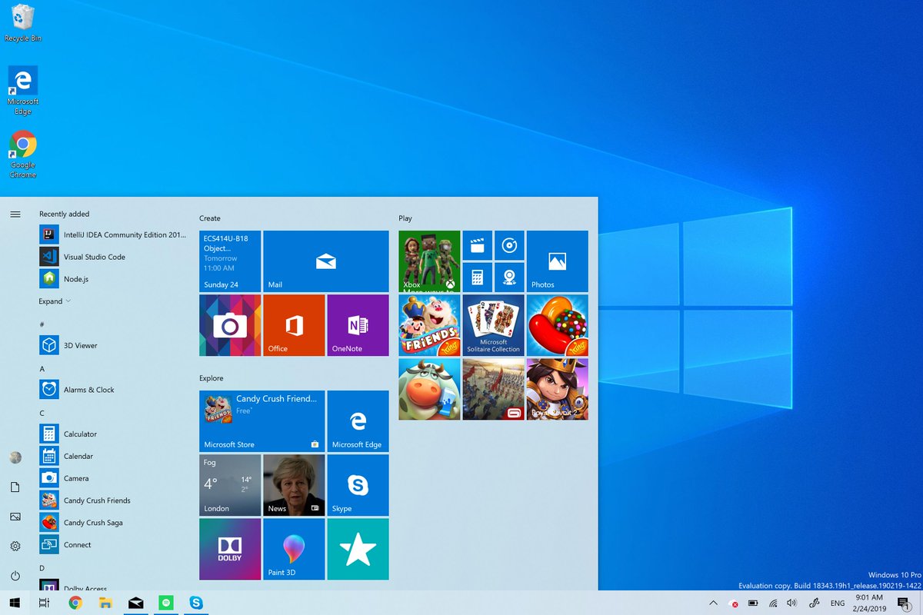Jump to the A letter heading in the app list
The image size is (923, 615).
click(42, 369)
